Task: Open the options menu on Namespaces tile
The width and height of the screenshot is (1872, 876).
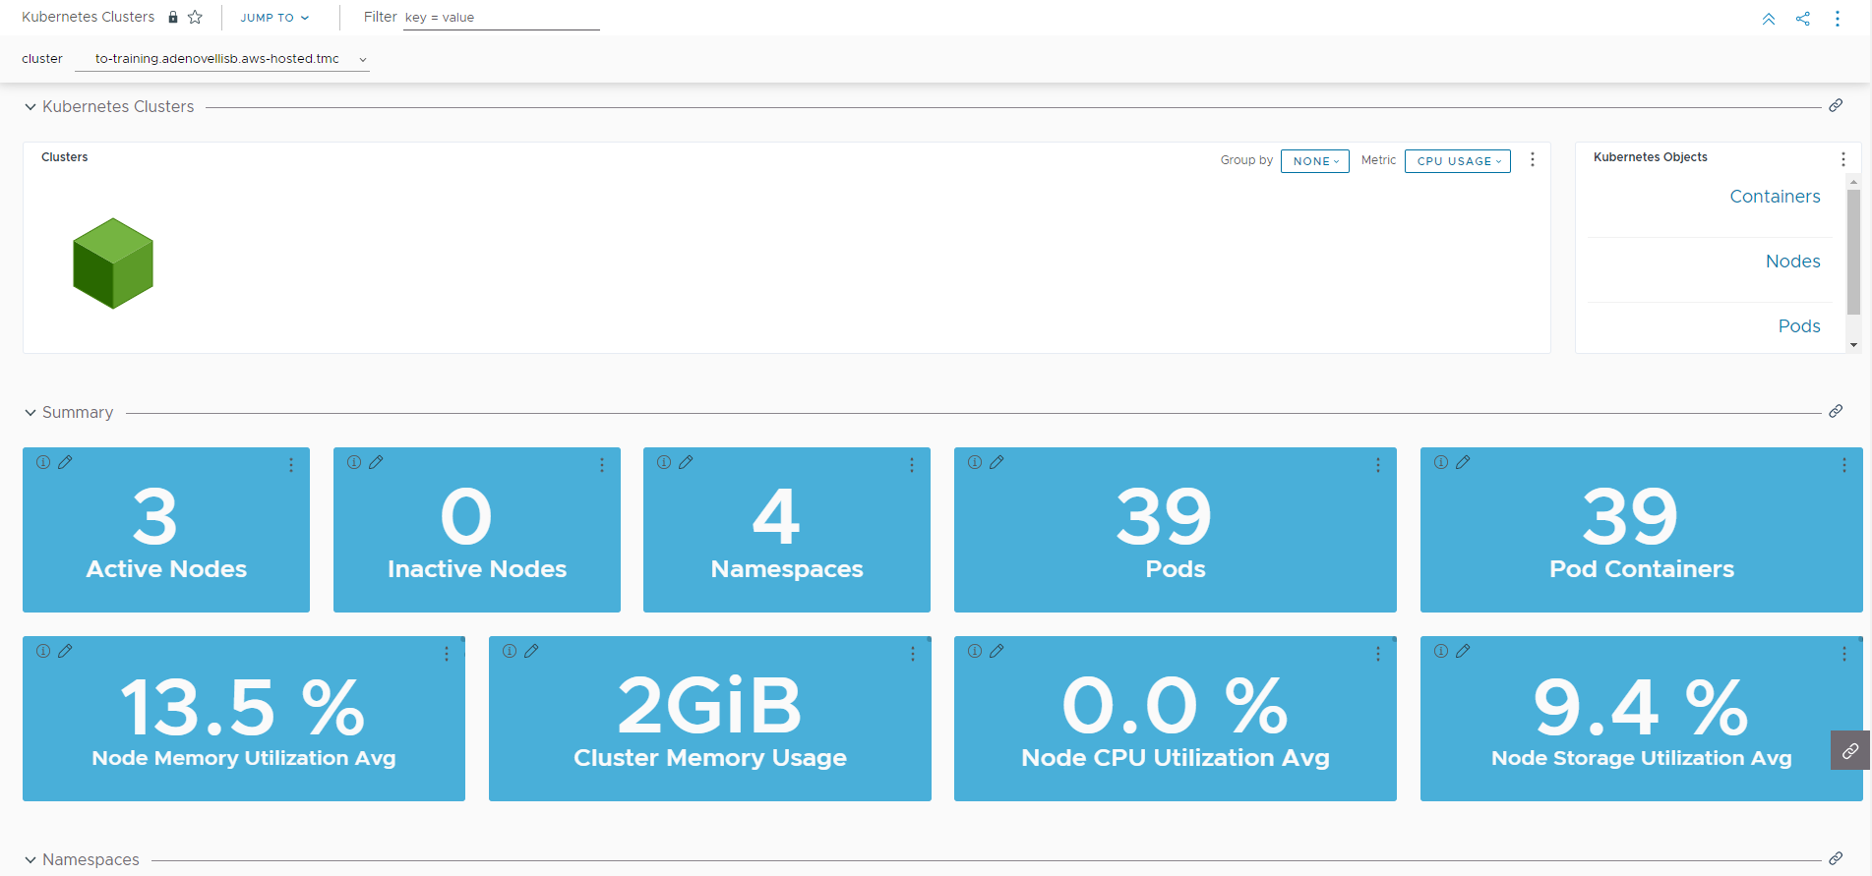Action: pyautogui.click(x=912, y=465)
